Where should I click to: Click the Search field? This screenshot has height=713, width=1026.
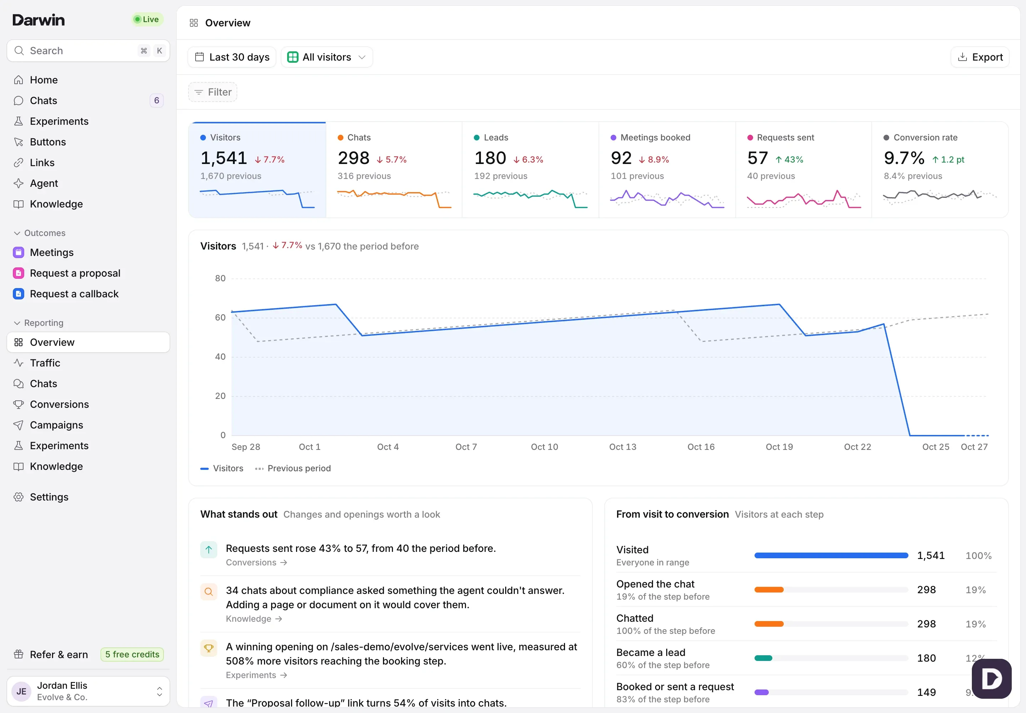pyautogui.click(x=88, y=51)
